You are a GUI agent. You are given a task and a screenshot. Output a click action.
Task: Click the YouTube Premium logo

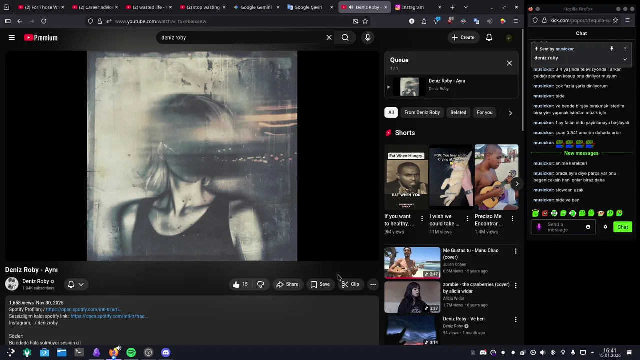coord(41,38)
